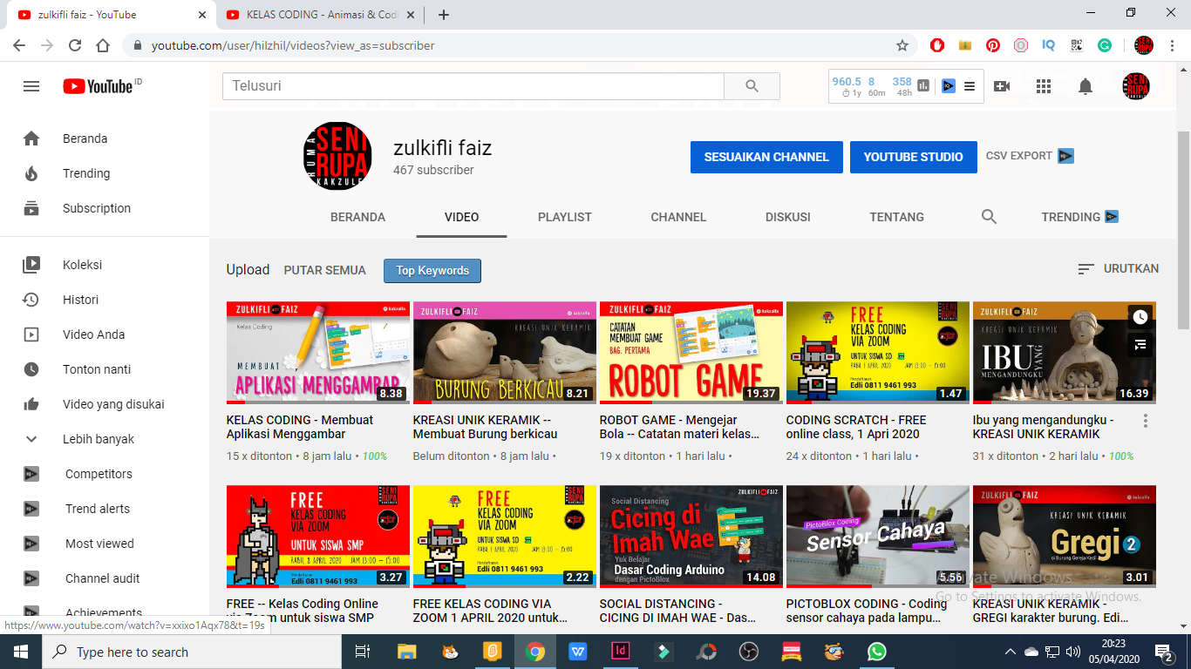The width and height of the screenshot is (1191, 669).
Task: Click the page vertical scrollbar
Action: click(x=1183, y=231)
